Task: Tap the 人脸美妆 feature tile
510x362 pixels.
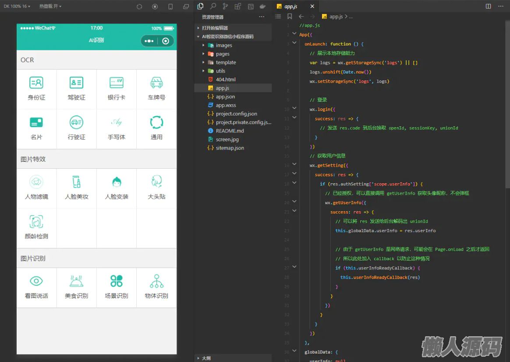Action: click(77, 187)
